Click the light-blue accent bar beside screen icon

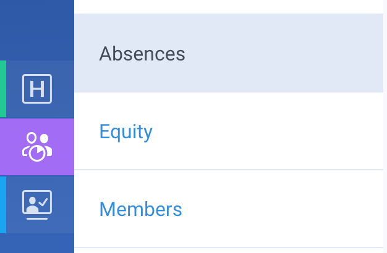coord(3,205)
